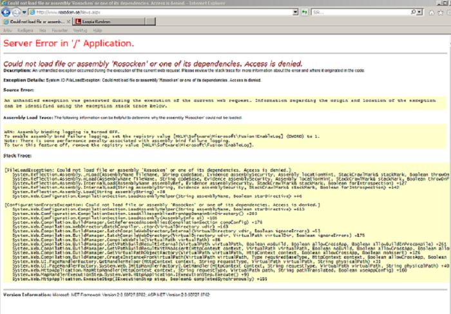This screenshot has height=314, width=451.
Task: Open the search provider dropdown arrow
Action: point(419,12)
